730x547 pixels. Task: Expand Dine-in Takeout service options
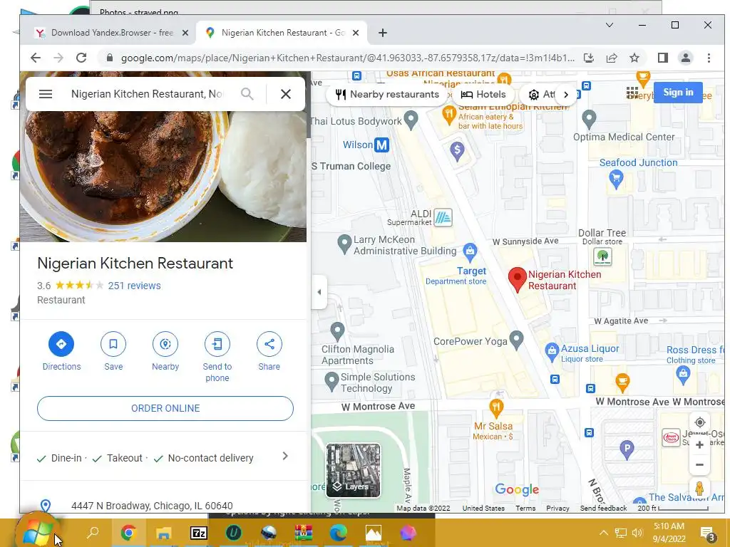coord(285,457)
